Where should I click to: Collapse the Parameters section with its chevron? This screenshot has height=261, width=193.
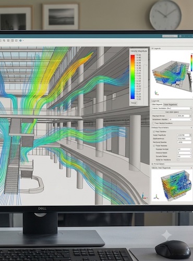pos(191,128)
